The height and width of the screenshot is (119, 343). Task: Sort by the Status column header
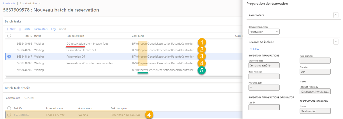[x=37, y=36]
